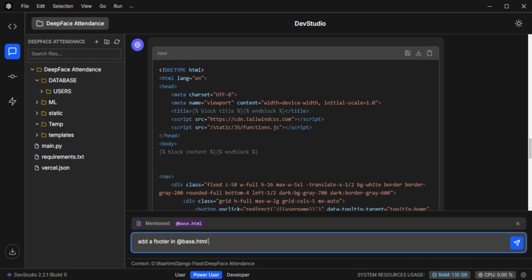Viewport: 532px width, 280px height.
Task: Expand the ML folder
Action: click(x=37, y=102)
